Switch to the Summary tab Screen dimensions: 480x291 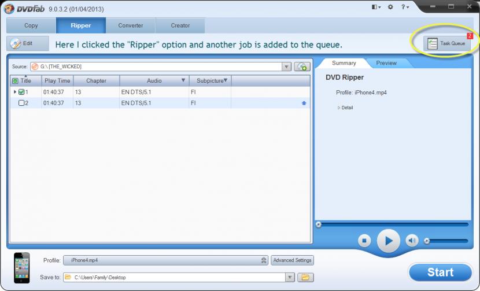coord(344,63)
